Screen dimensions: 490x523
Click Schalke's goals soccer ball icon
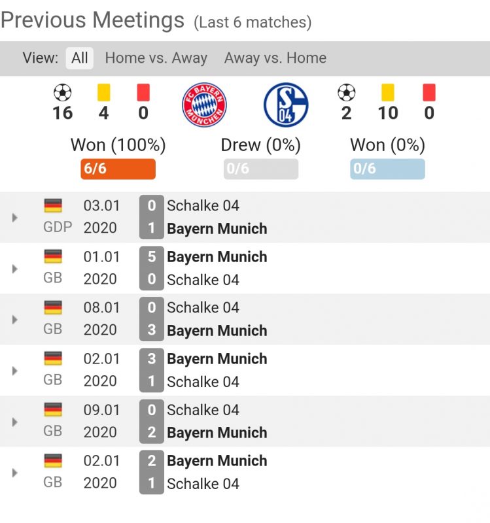coord(346,93)
